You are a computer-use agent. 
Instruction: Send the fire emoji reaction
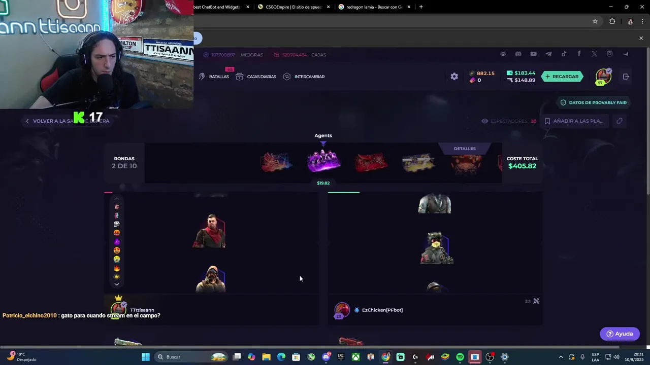pyautogui.click(x=117, y=268)
